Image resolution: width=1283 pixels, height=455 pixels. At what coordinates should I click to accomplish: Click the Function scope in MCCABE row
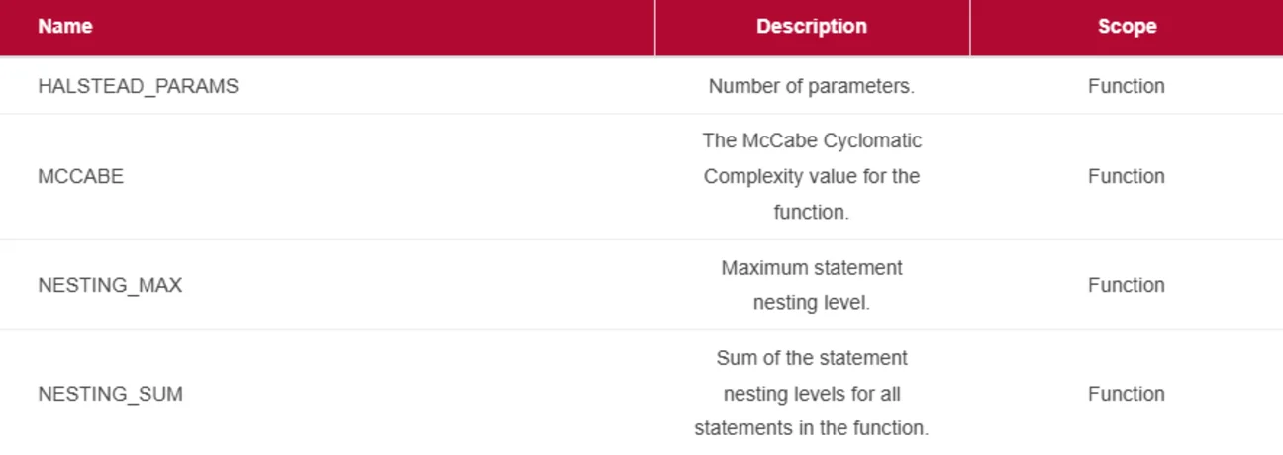(1126, 176)
